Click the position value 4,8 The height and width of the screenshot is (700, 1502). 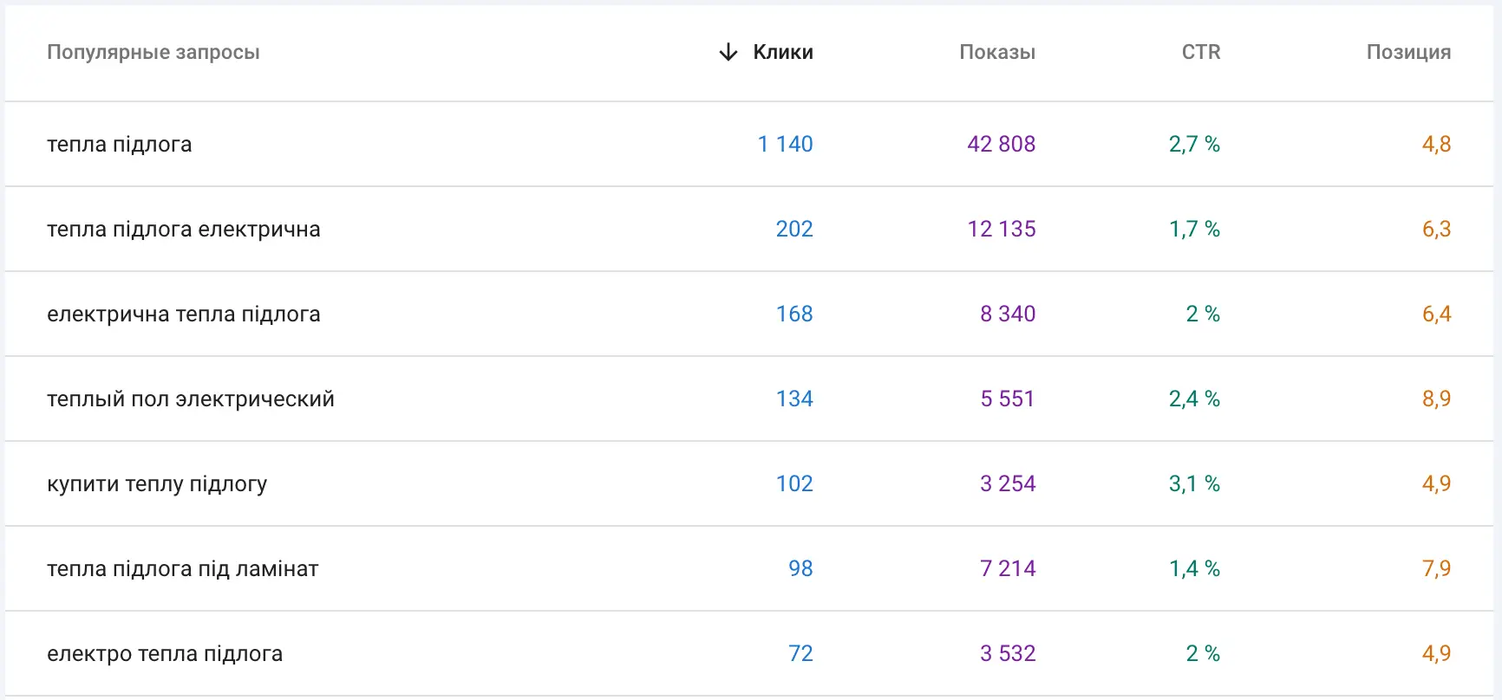click(x=1435, y=144)
